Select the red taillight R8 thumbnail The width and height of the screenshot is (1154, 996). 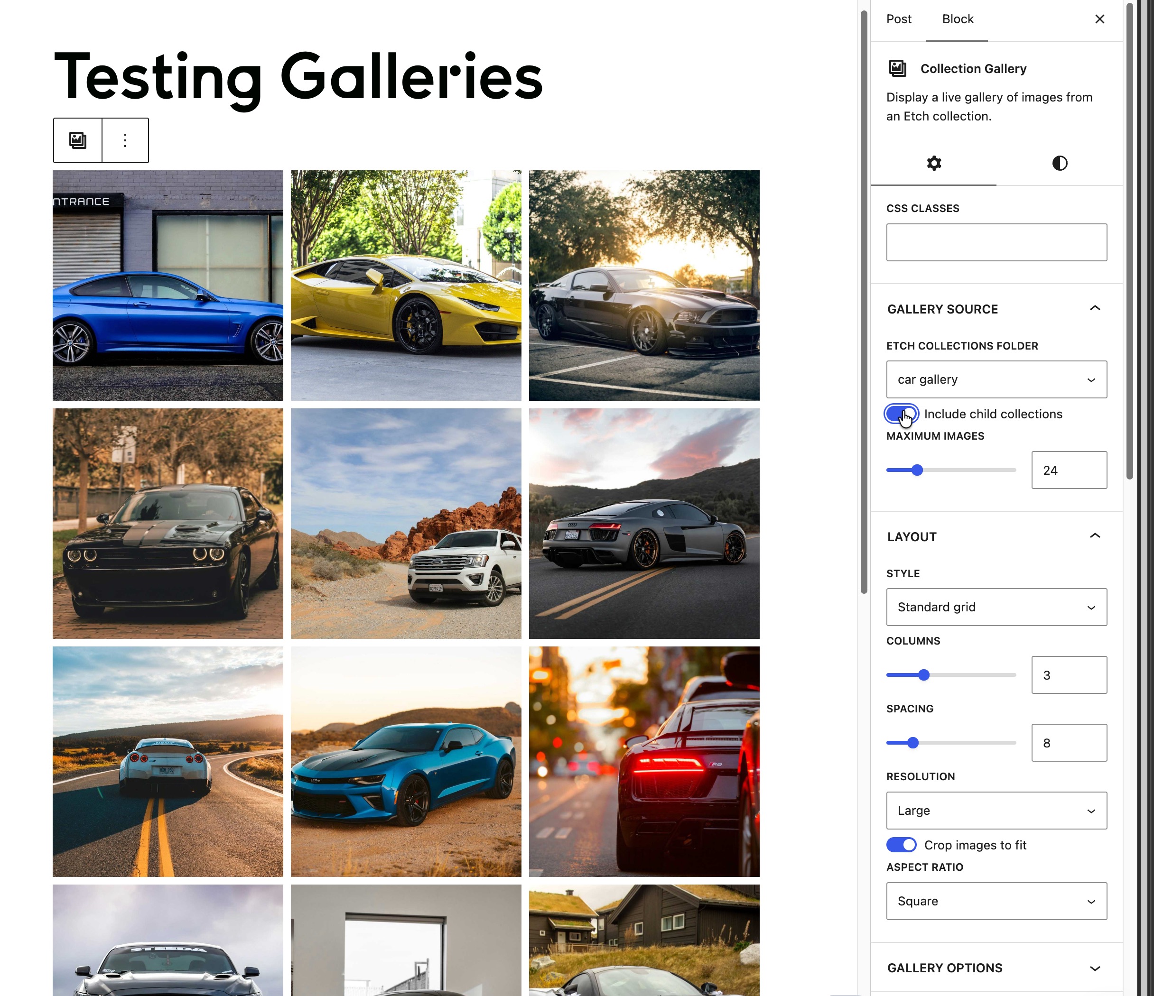(x=644, y=762)
